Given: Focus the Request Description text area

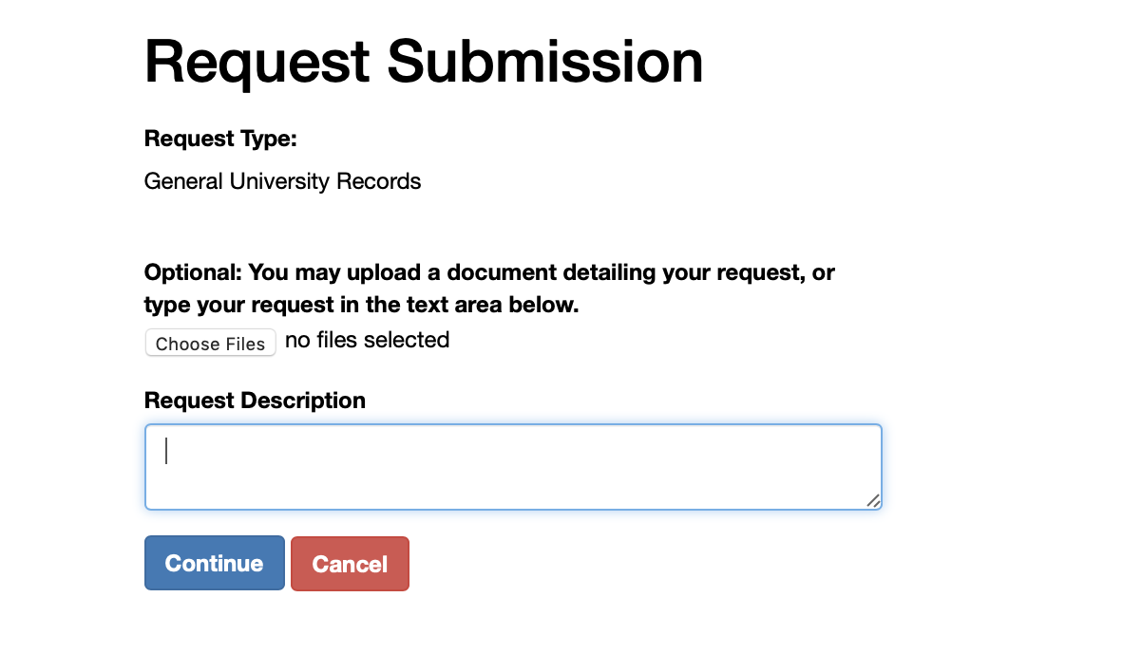Looking at the screenshot, I should (513, 467).
